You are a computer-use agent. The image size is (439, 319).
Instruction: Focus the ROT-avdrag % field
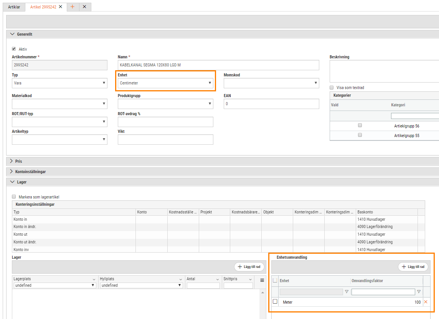pos(165,122)
